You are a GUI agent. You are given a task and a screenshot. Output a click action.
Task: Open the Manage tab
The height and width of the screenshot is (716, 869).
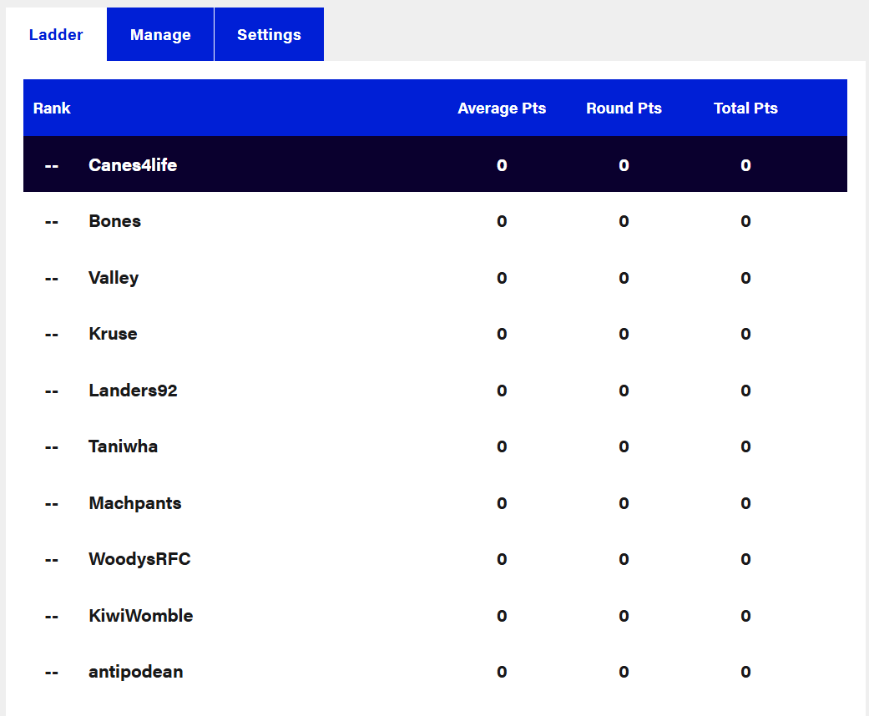(x=160, y=35)
